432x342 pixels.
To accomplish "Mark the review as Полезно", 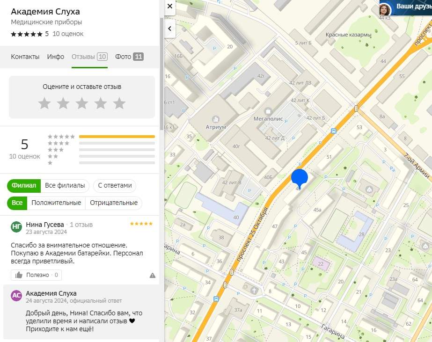I will click(x=37, y=275).
